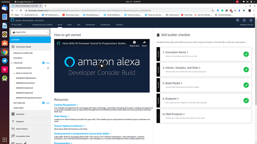This screenshot has height=144, width=257.
Task: Go back with Chrome back arrow
Action: pos(12,11)
